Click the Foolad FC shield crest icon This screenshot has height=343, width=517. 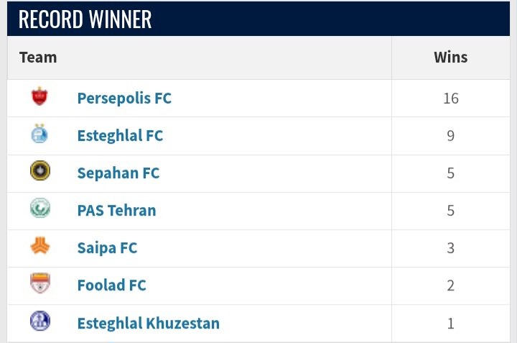coord(40,283)
